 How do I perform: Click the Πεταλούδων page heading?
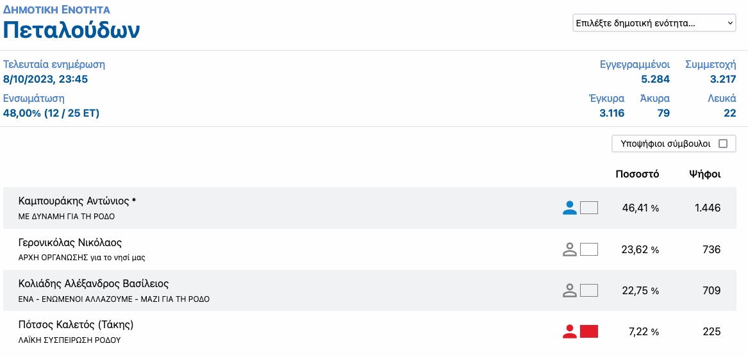pyautogui.click(x=71, y=30)
